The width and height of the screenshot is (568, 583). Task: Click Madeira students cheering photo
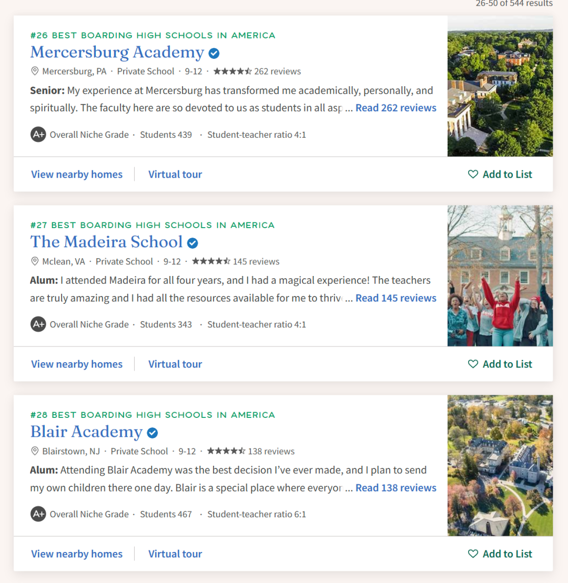coord(500,275)
